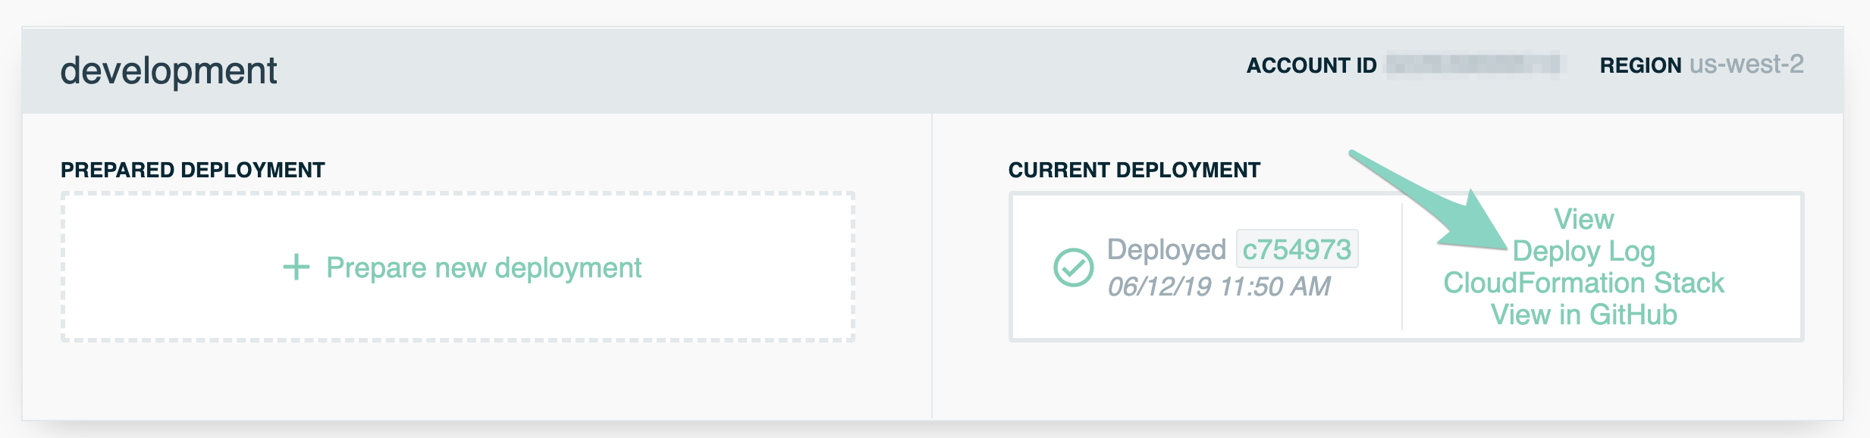
Task: Click the REGION label
Action: pyautogui.click(x=1641, y=66)
